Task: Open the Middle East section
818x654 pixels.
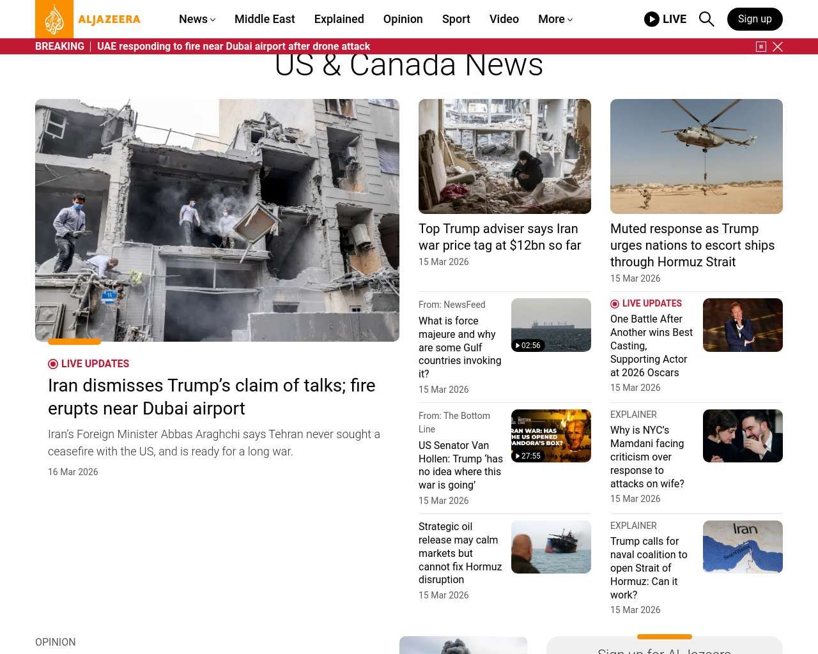Action: [265, 19]
